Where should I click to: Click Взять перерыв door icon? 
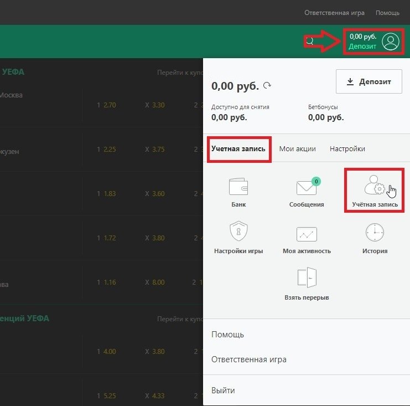[x=307, y=278]
